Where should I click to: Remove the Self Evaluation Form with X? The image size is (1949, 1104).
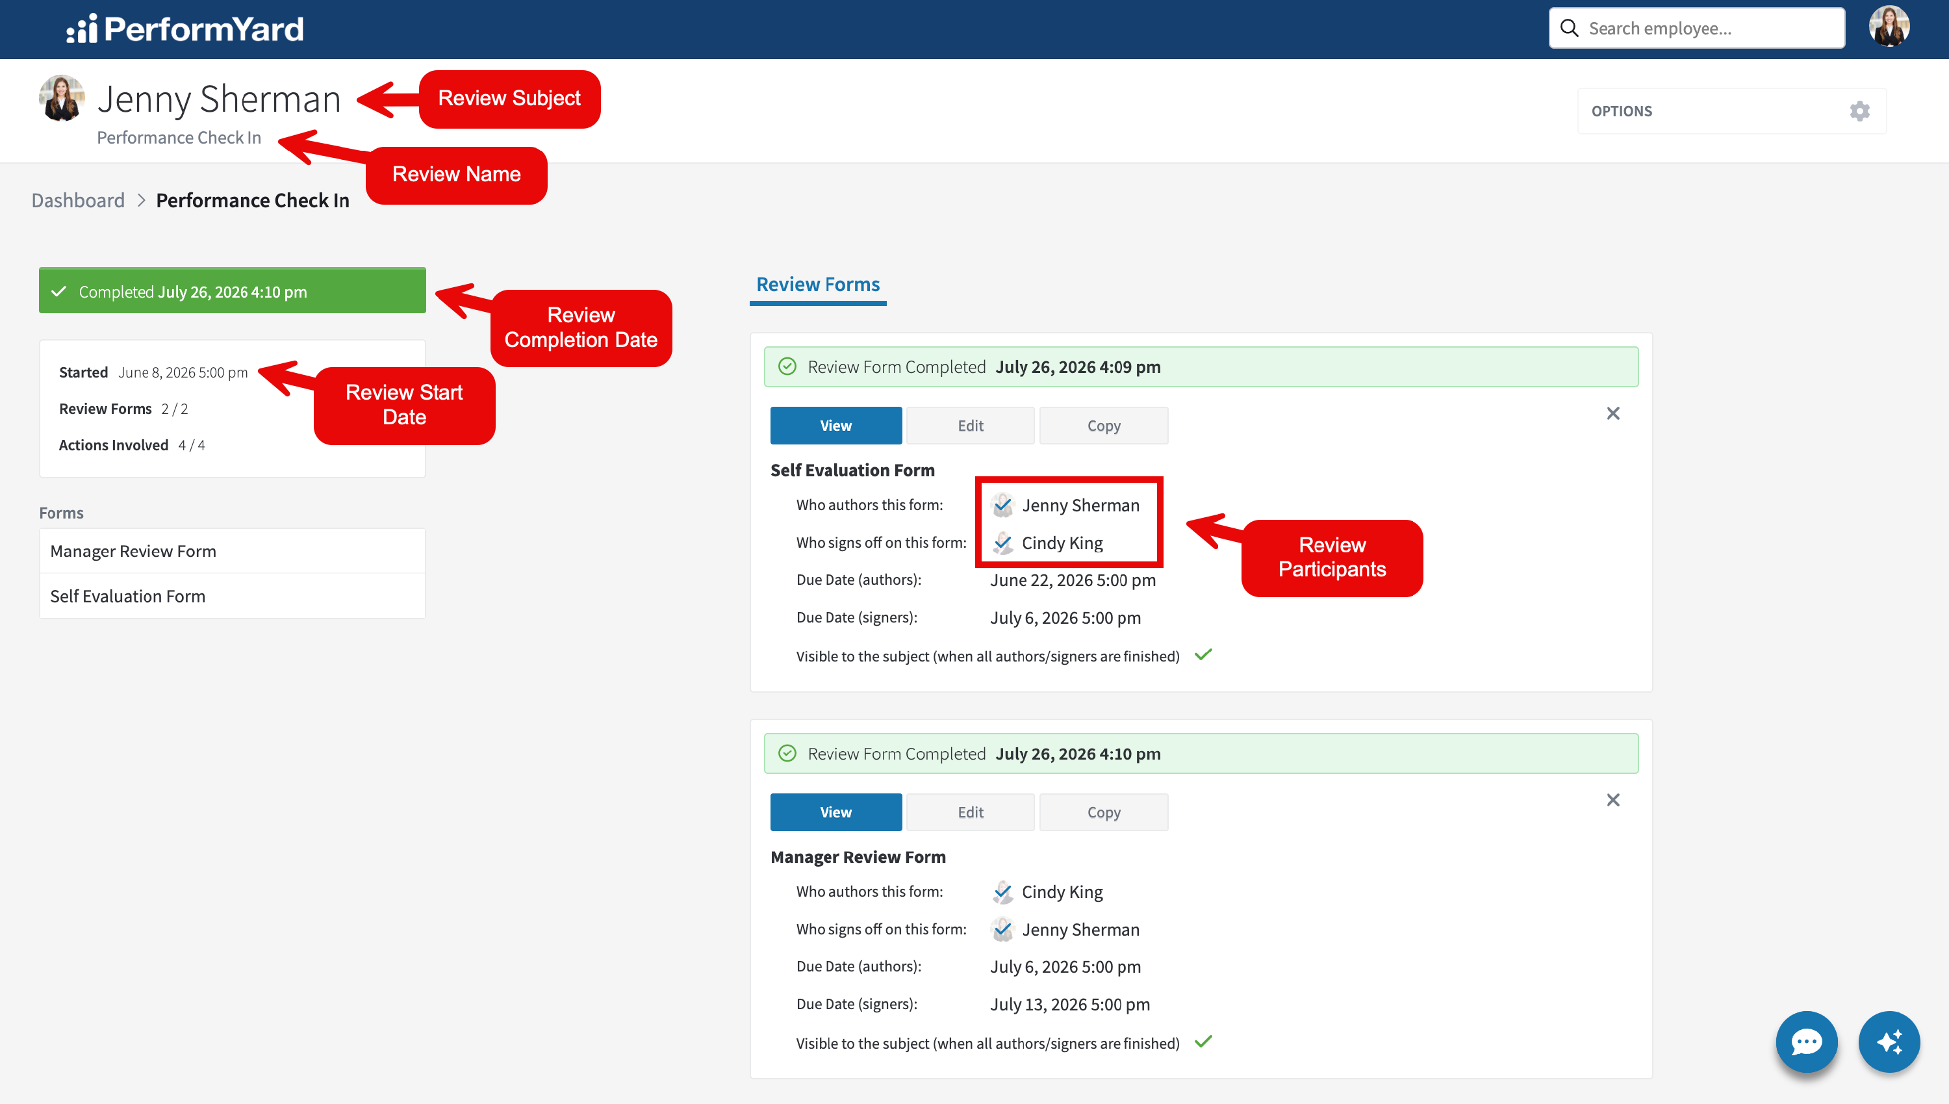1613,413
